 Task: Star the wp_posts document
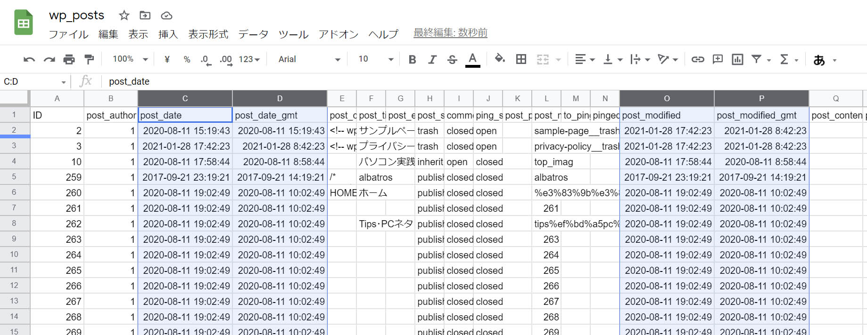(x=124, y=16)
